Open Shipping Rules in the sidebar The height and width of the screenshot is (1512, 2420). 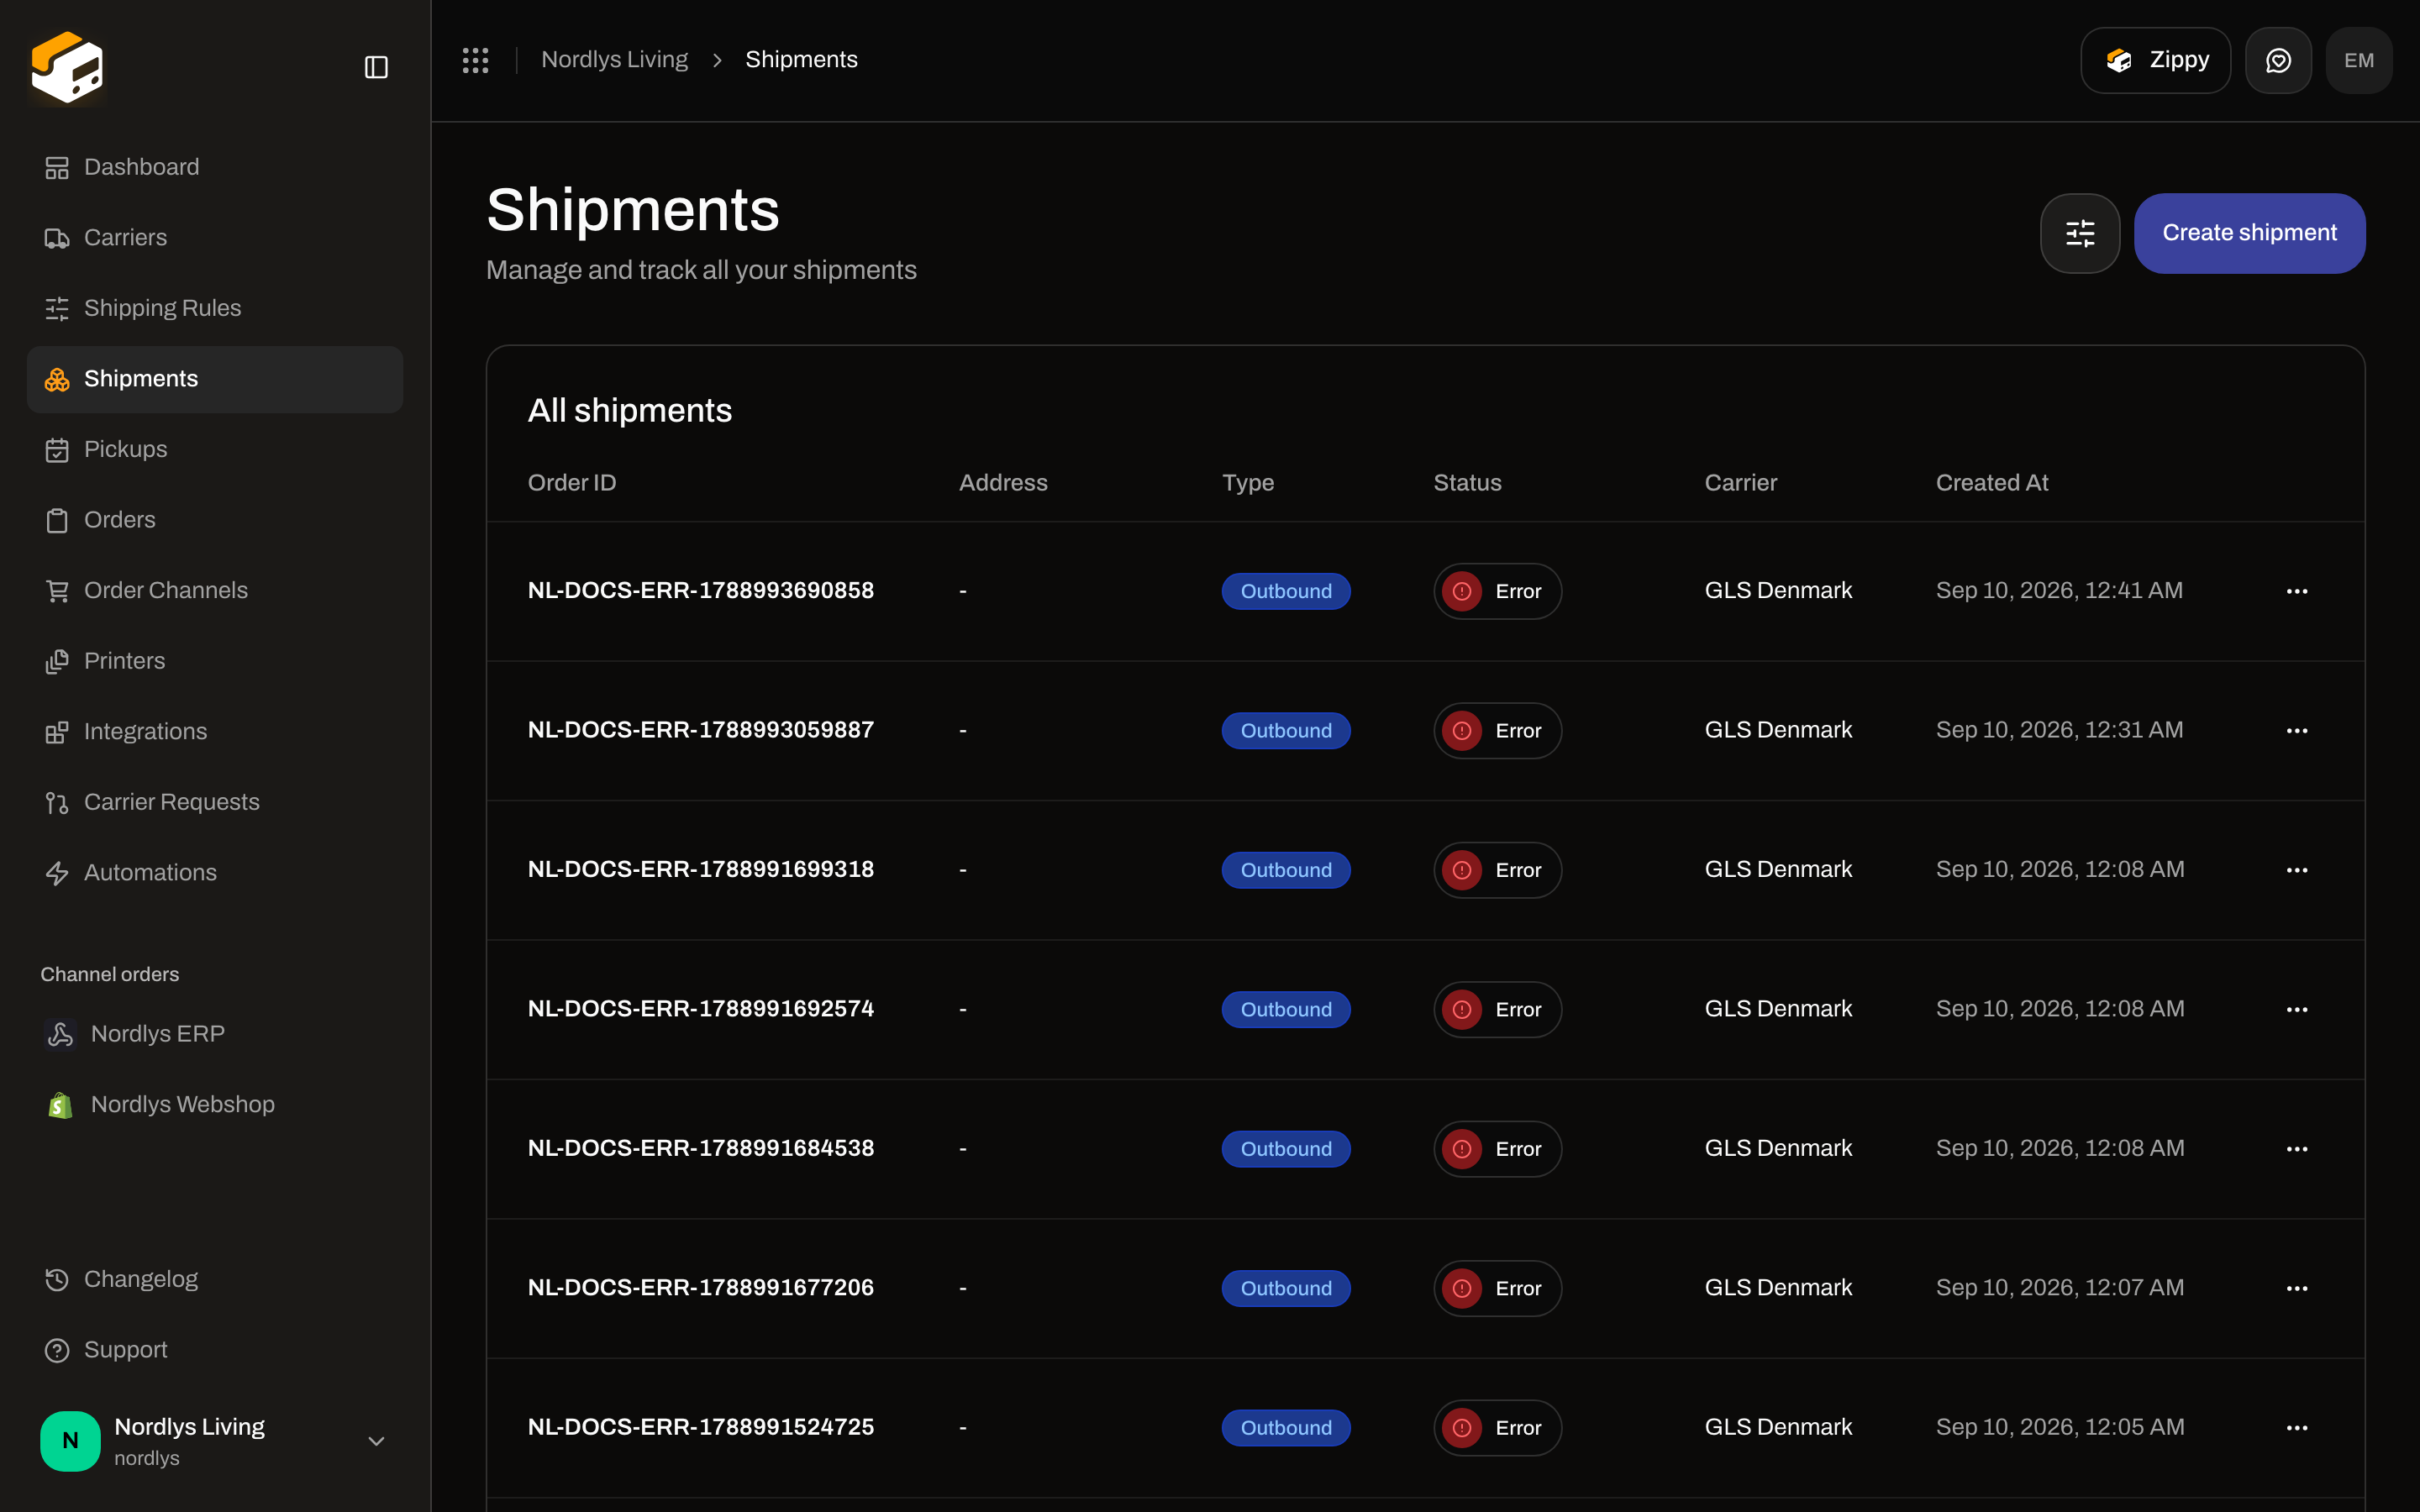pyautogui.click(x=215, y=308)
